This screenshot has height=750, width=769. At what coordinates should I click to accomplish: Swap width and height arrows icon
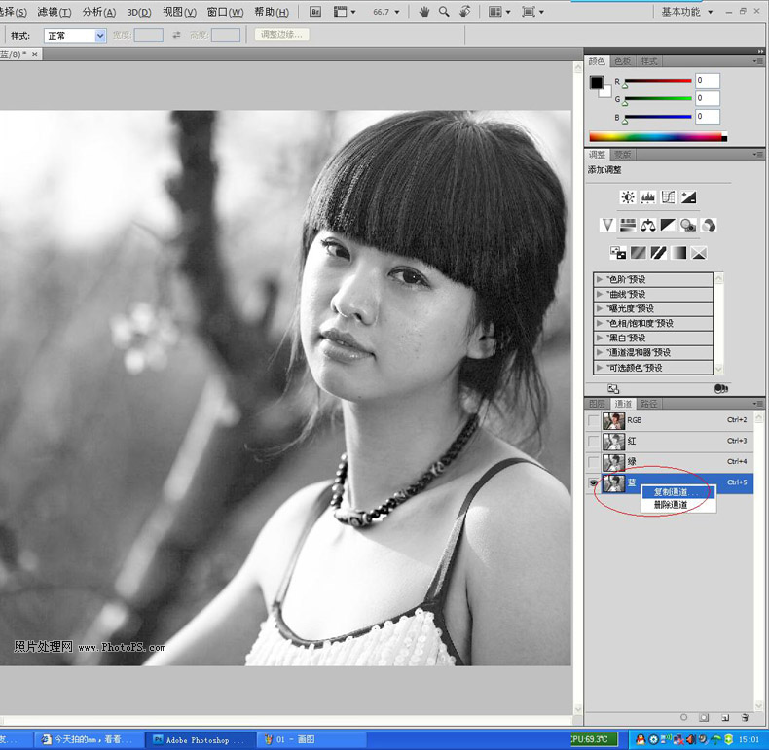(176, 35)
